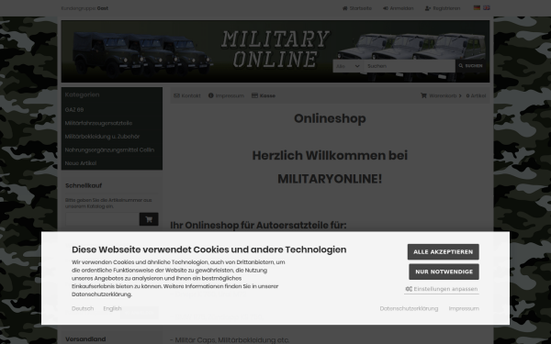Open Datenschutzerklärung link in cookie banner footer
This screenshot has height=344, width=551.
(409, 308)
